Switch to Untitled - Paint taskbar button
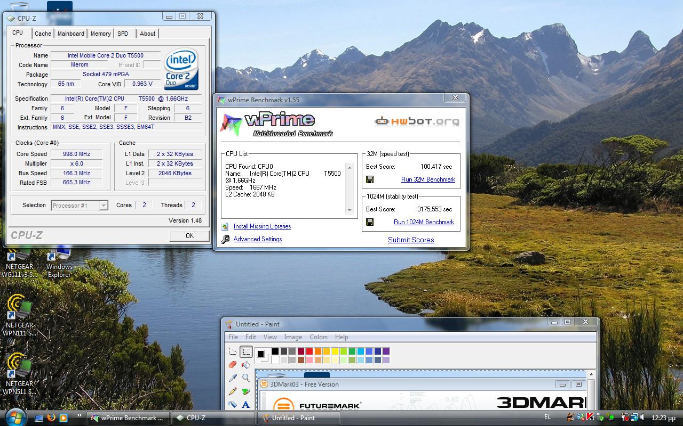Viewport: 683px width, 426px height. [299, 418]
